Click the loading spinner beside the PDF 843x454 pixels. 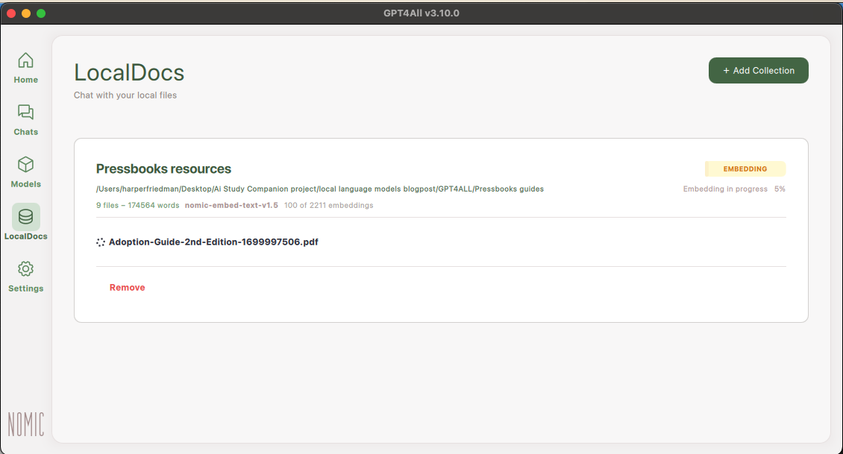101,242
